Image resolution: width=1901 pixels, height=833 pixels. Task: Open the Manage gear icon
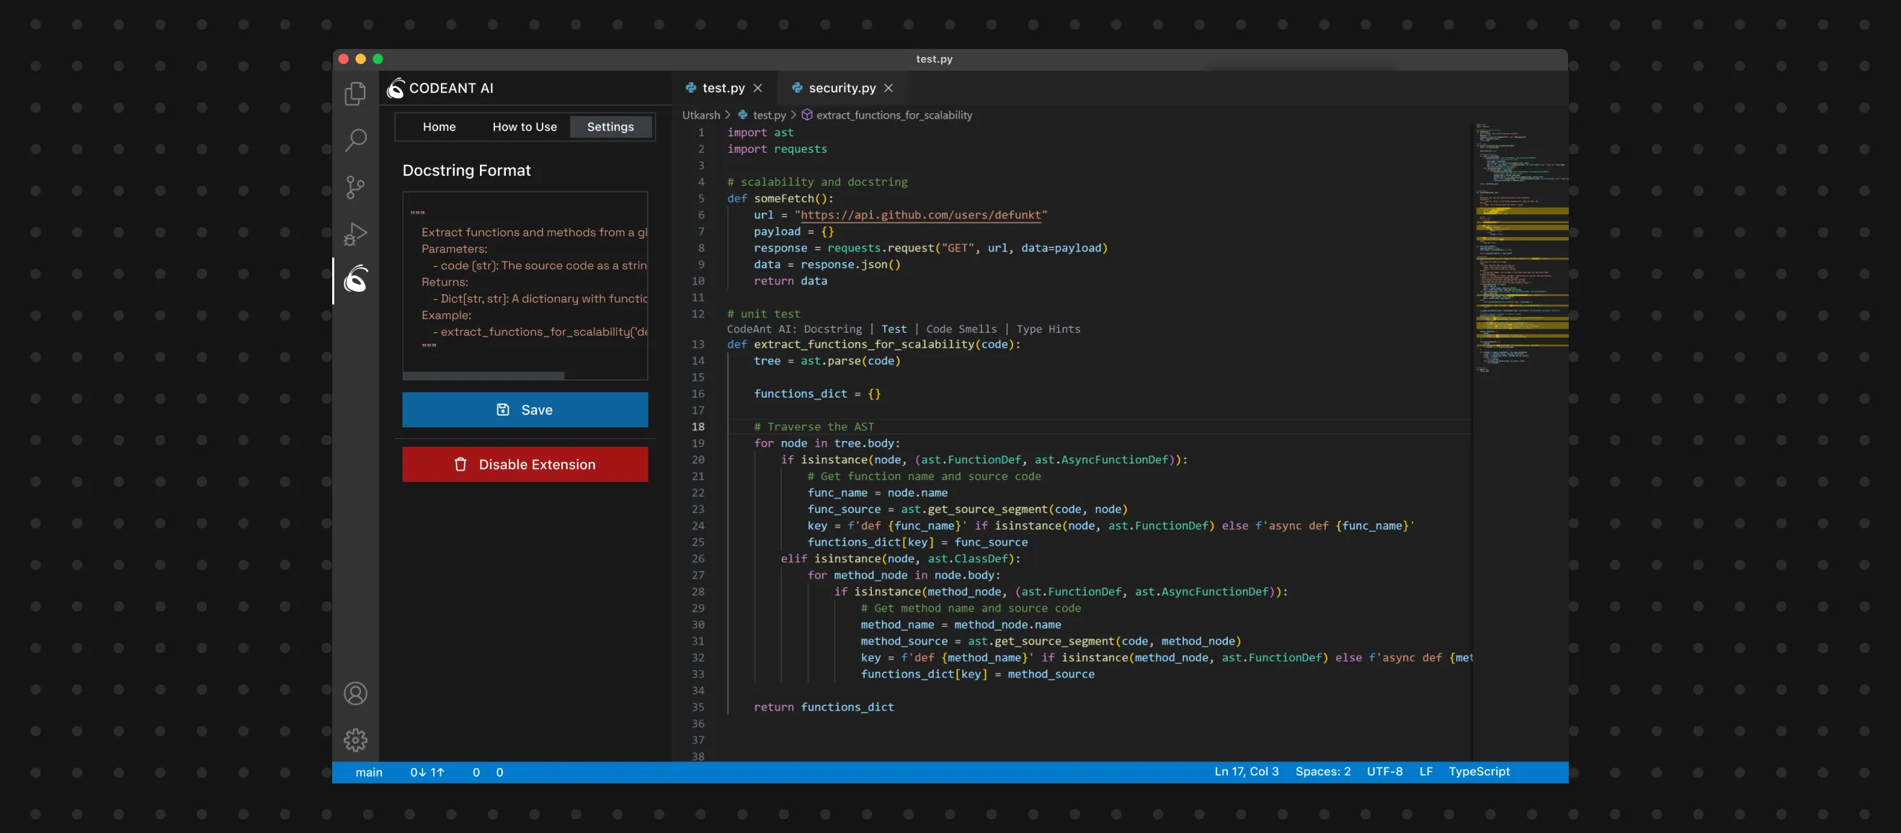[x=355, y=739]
